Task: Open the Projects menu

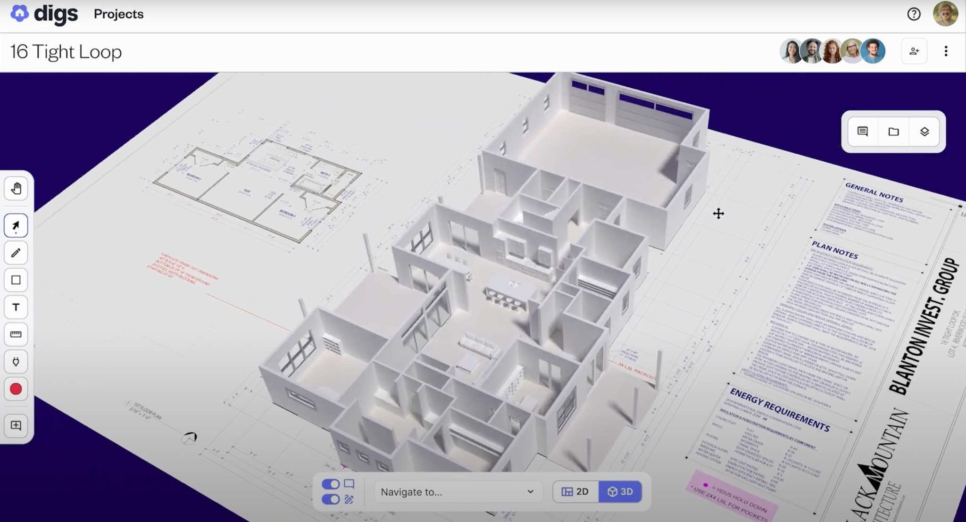Action: point(118,14)
